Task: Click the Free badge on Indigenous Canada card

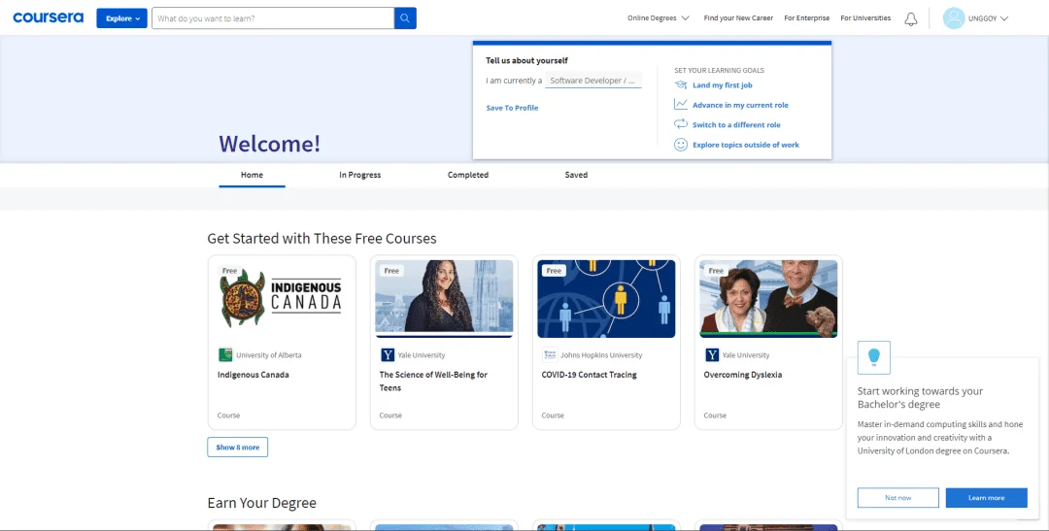Action: [x=229, y=271]
